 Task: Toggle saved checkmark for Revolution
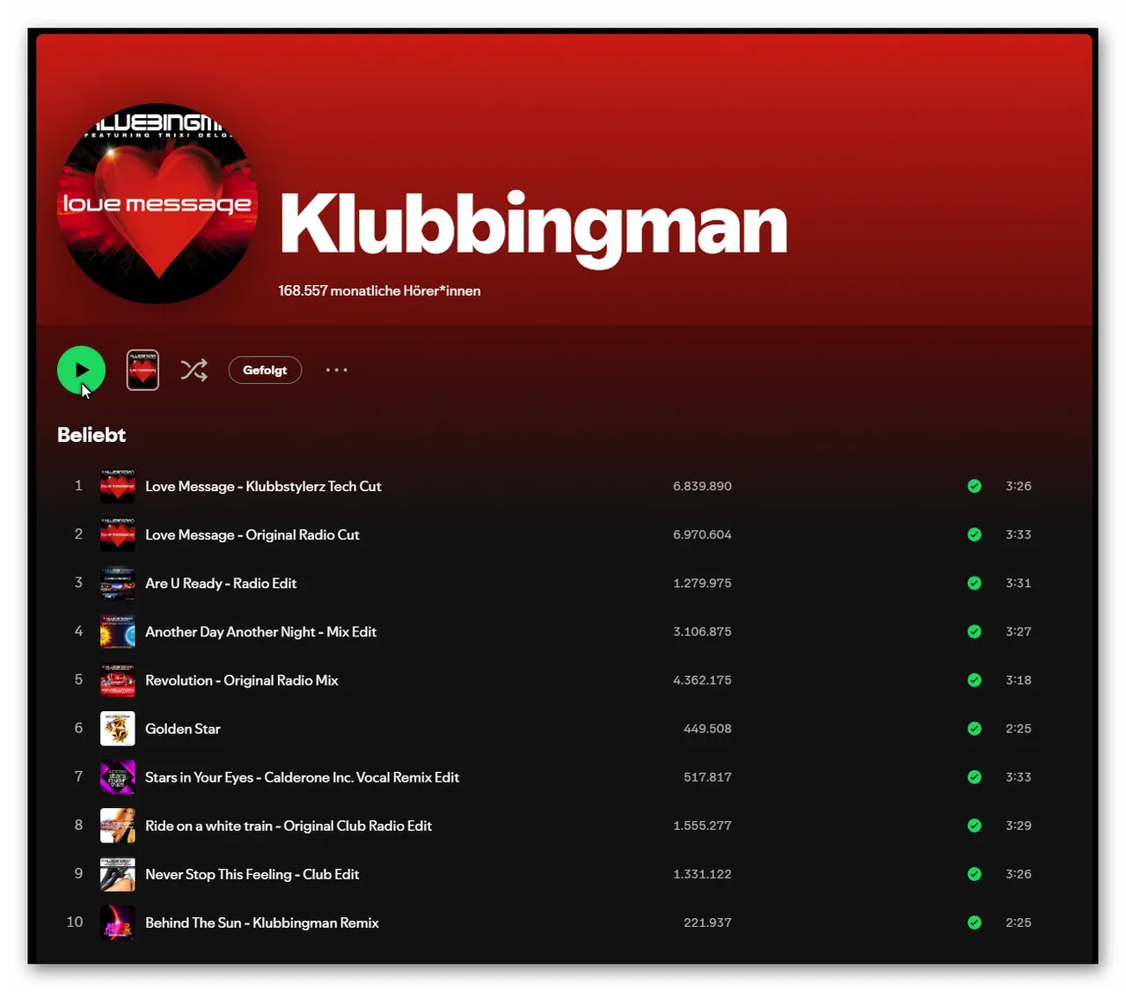974,680
